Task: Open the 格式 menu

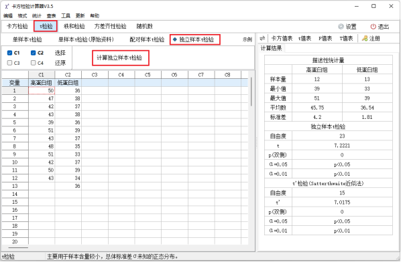Action: click(22, 16)
